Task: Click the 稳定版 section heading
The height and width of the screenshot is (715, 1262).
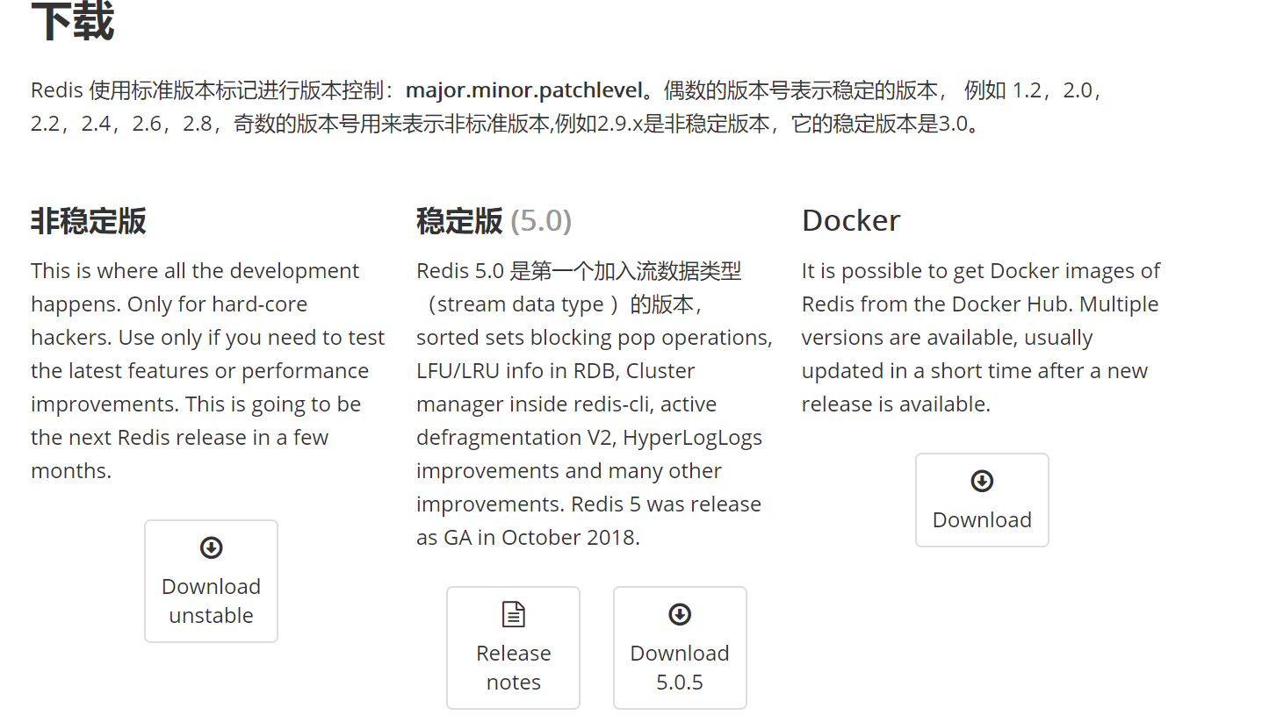Action: pos(459,221)
